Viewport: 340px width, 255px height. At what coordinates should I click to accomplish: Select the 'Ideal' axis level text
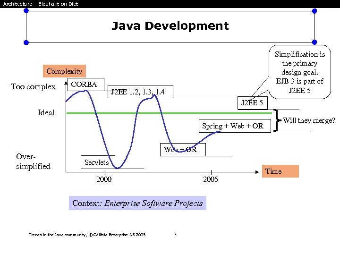(46, 112)
